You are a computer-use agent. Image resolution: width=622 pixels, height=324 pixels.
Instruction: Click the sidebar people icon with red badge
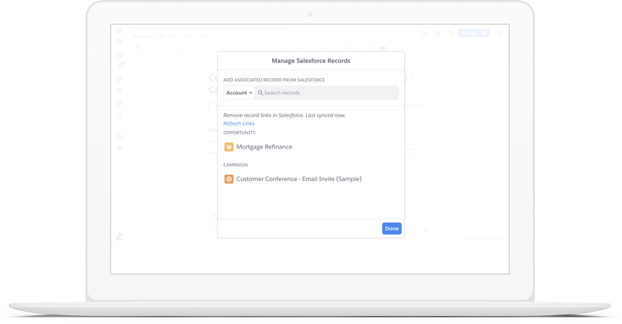(120, 67)
